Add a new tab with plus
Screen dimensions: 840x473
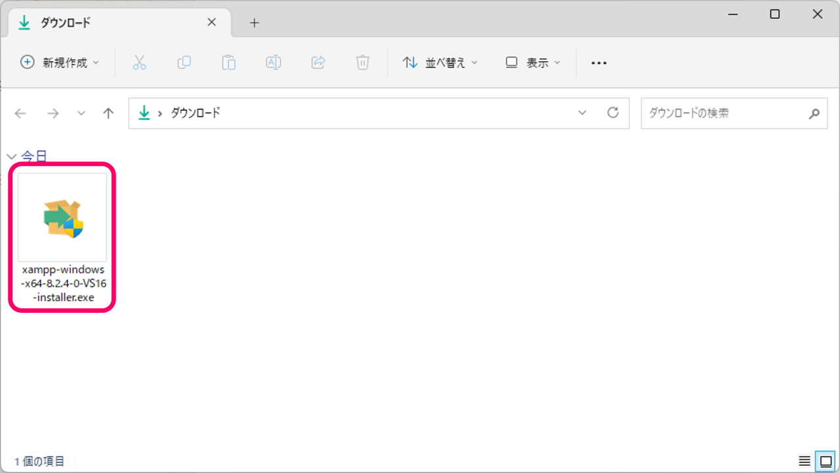255,23
